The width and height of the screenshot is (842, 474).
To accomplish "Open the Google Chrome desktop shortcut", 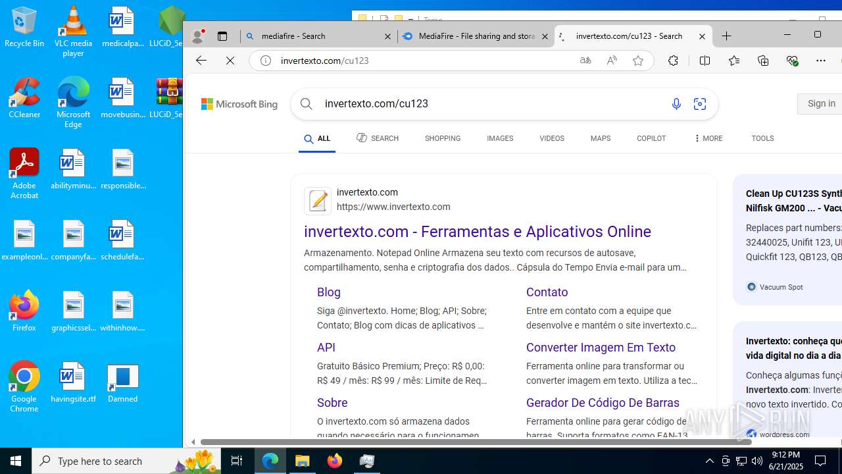I will 24,387.
